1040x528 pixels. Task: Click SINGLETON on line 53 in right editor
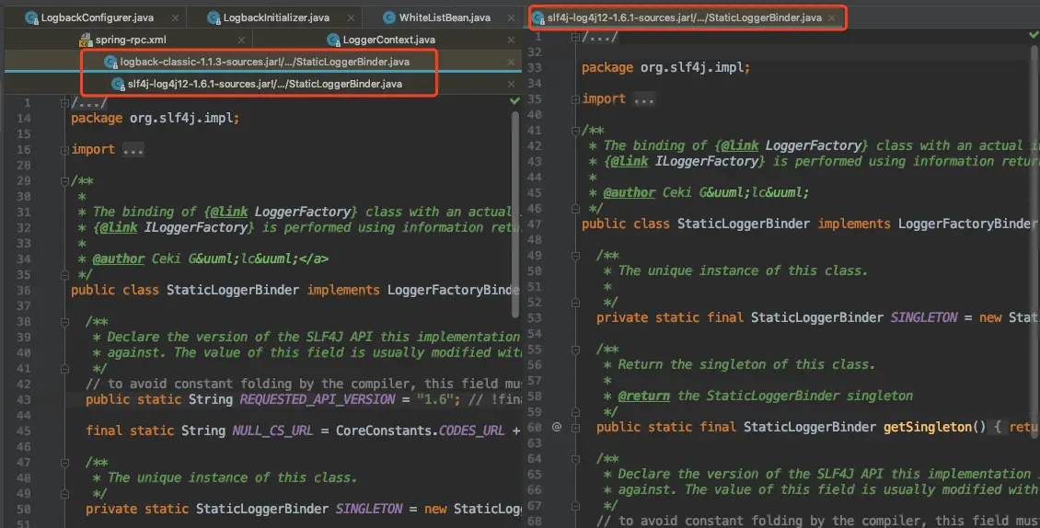(x=924, y=317)
